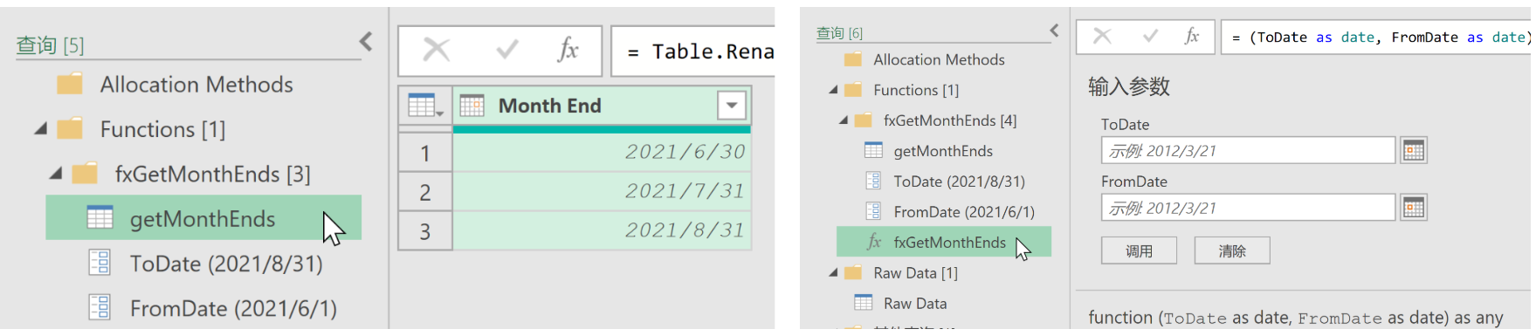The height and width of the screenshot is (336, 1536).
Task: Collapse fxGetMonthEnds [4] group in right pane
Action: (x=844, y=120)
